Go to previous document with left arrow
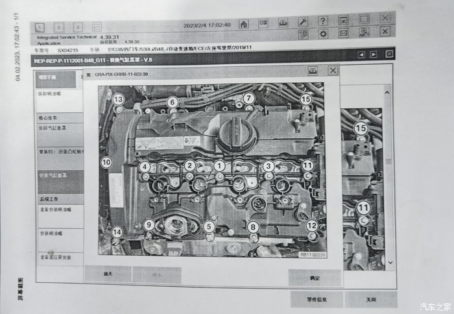The width and height of the screenshot is (454, 314). (x=361, y=54)
